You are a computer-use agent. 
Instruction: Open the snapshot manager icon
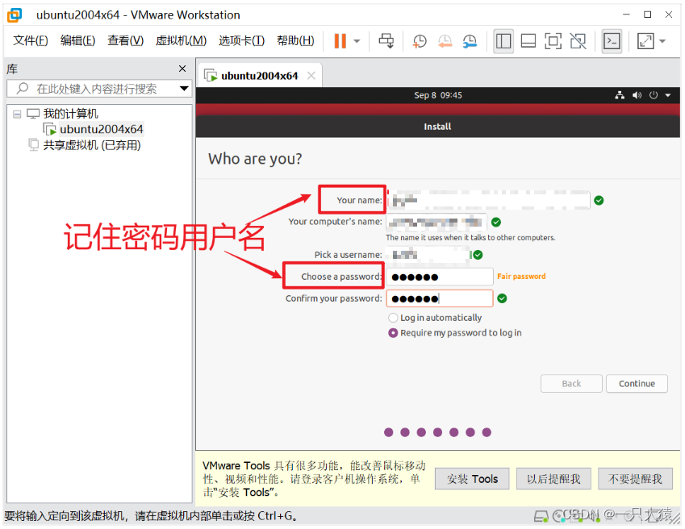[470, 41]
